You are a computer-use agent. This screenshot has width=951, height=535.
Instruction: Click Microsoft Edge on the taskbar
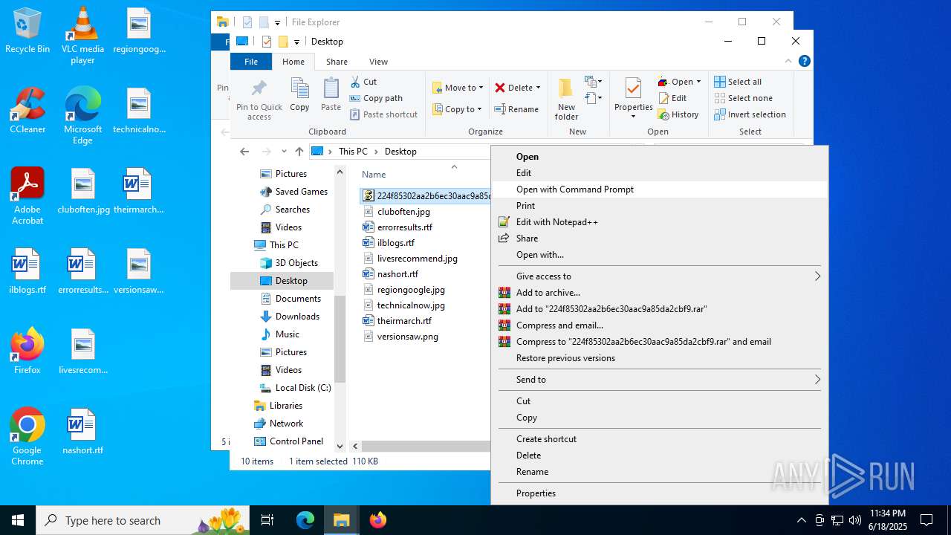(305, 520)
